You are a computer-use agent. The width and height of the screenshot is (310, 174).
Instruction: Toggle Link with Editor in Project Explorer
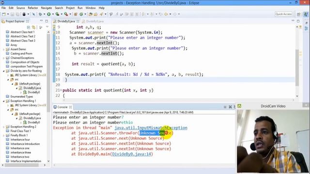click(33, 27)
